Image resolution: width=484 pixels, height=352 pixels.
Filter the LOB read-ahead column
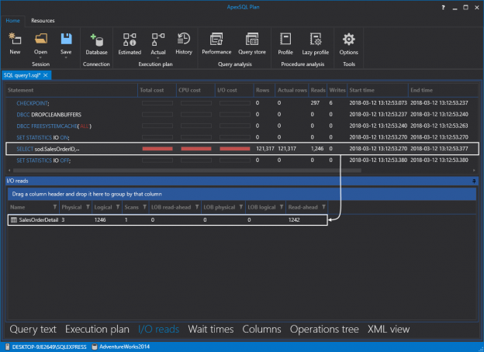coord(197,207)
